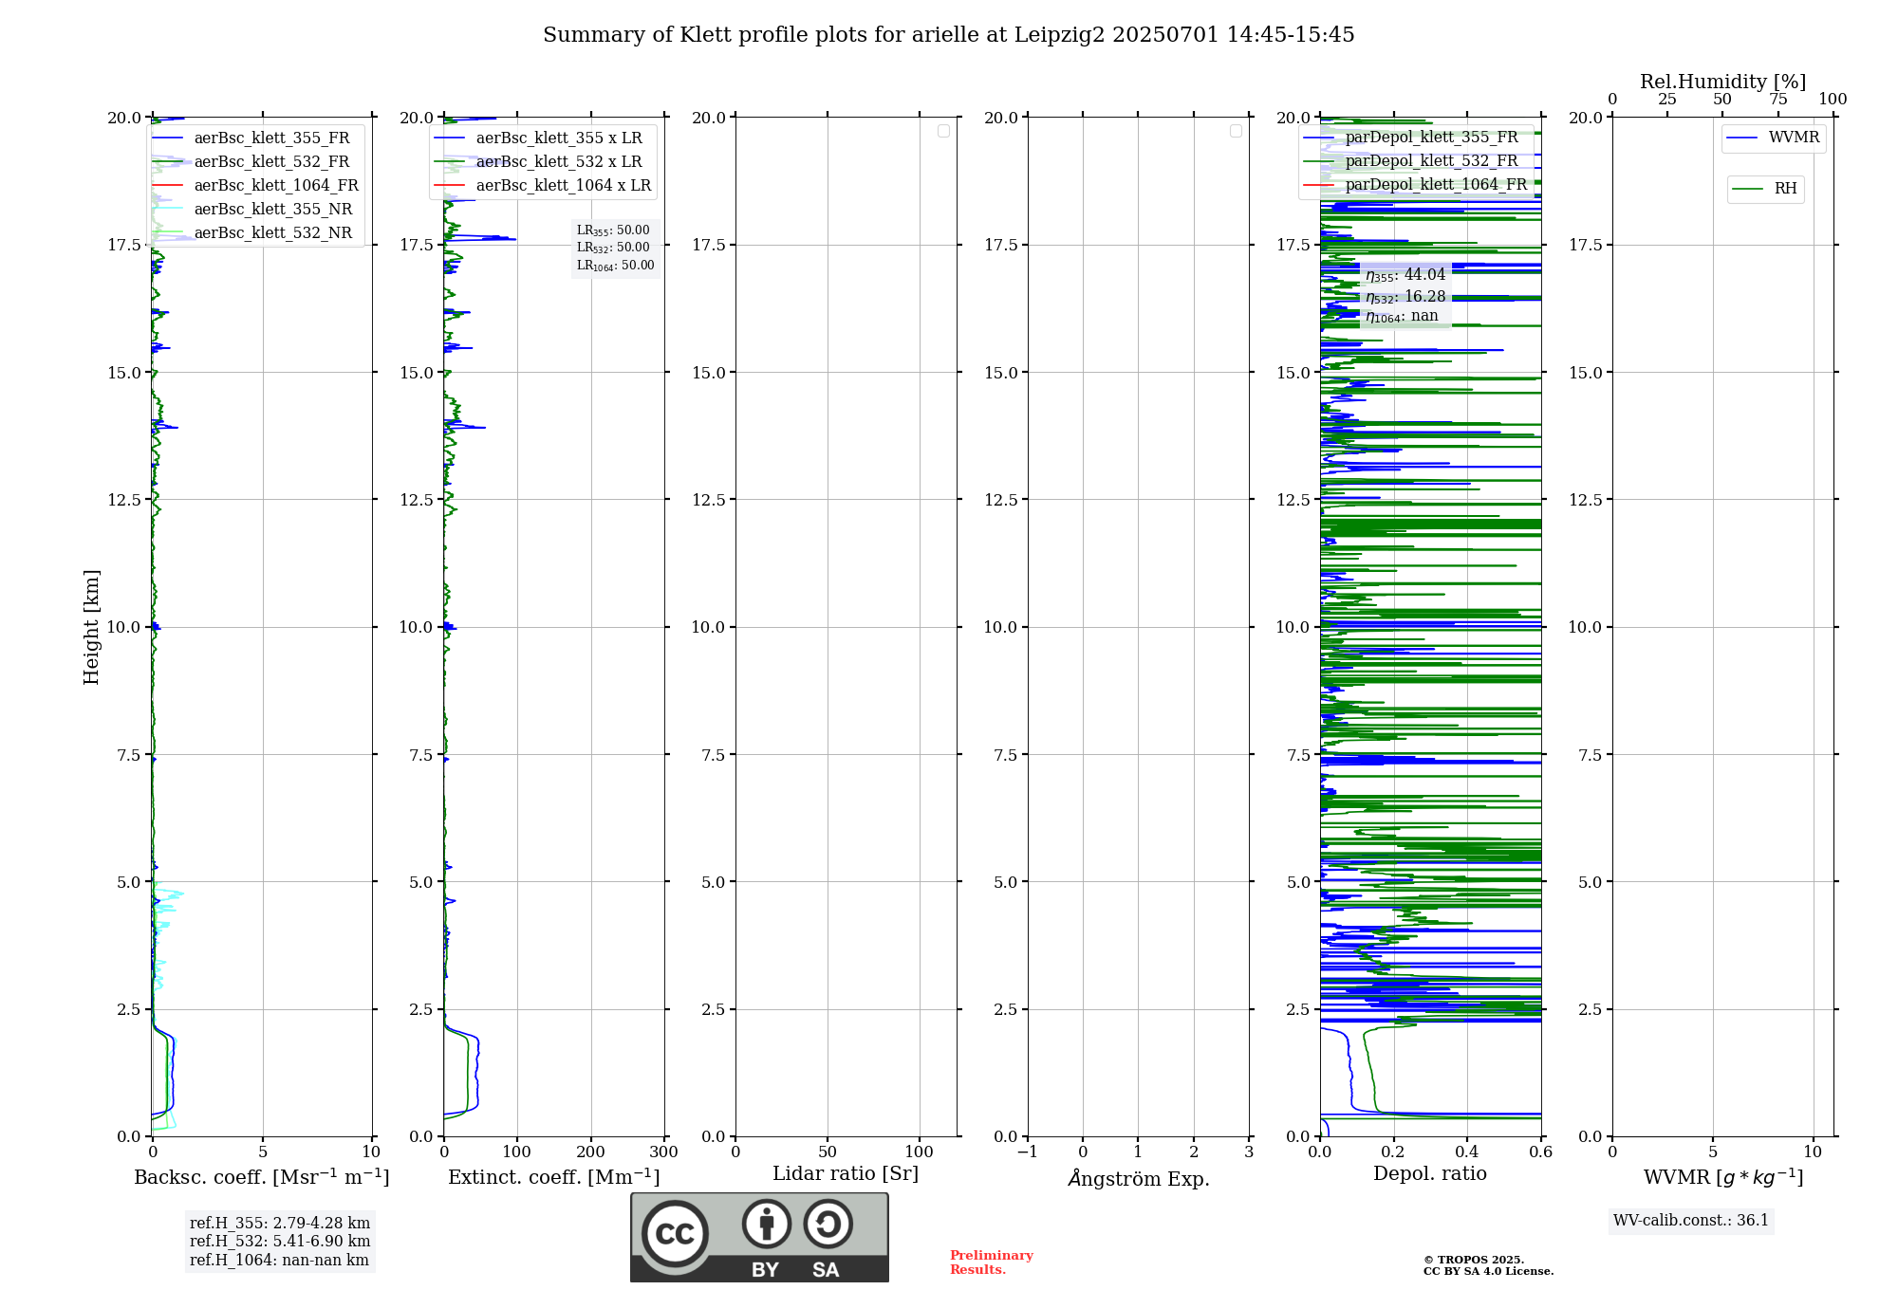Click the '© TROPOS 2025.' copyright text
This screenshot has height=1290, width=1898.
[1474, 1260]
